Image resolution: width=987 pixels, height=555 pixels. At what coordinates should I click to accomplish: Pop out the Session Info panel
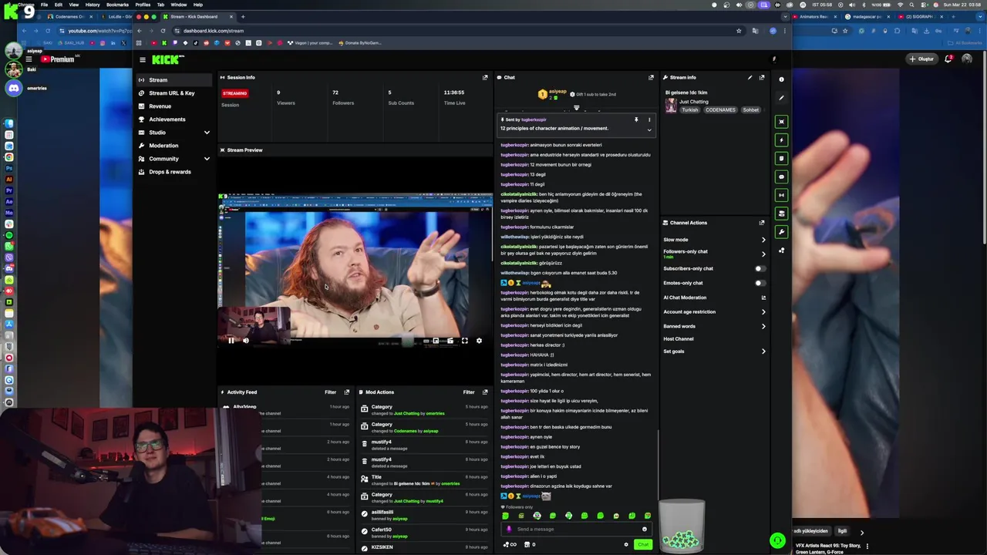(x=485, y=77)
